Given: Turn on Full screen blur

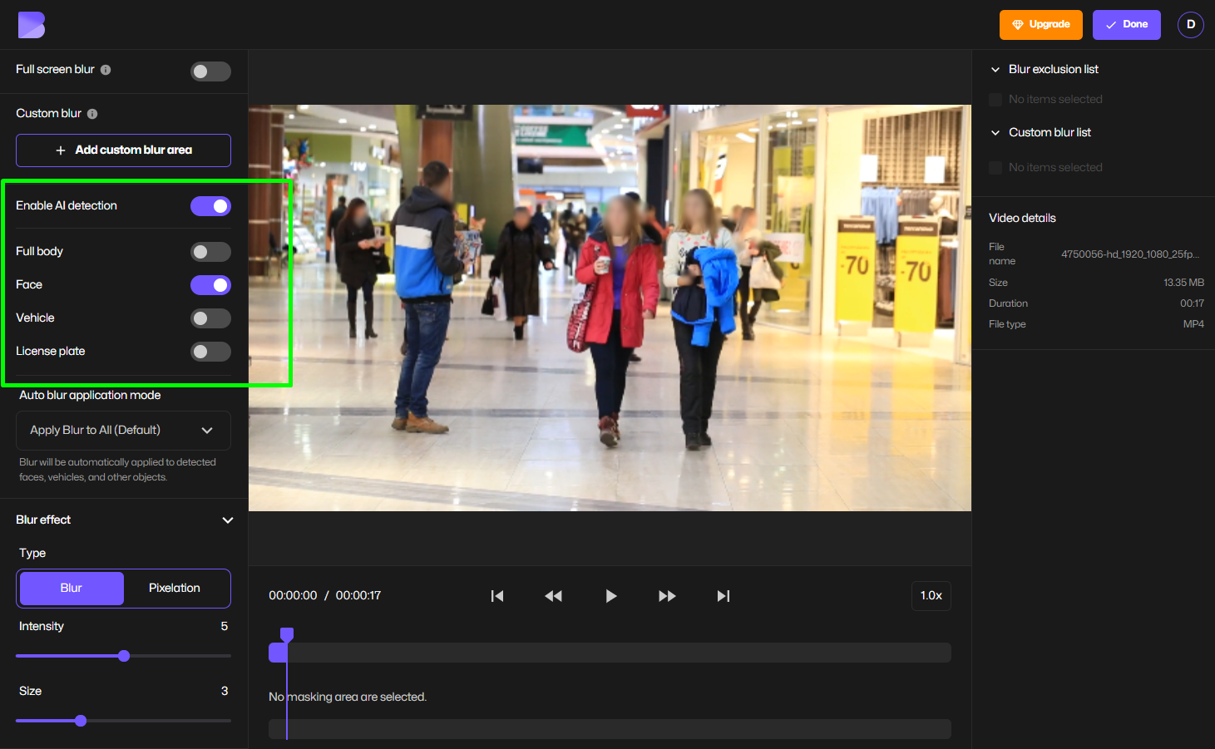Looking at the screenshot, I should [x=210, y=71].
